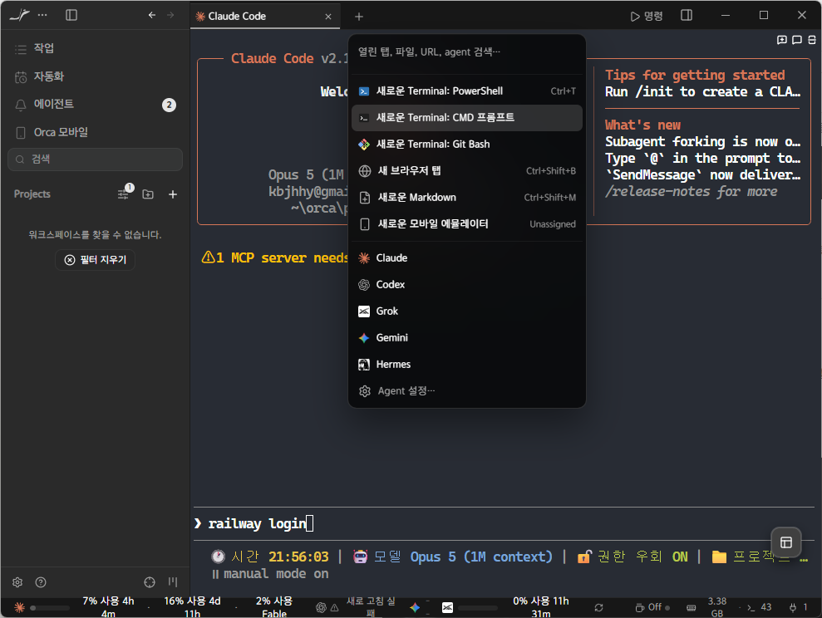
Task: Click the 0% 사용 11h usage status
Action: click(x=540, y=607)
